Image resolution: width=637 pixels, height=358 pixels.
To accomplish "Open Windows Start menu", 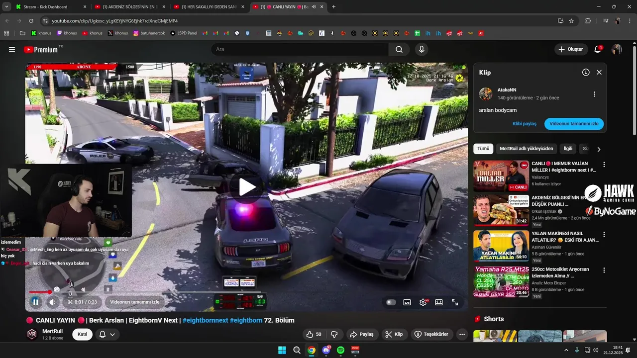I will click(x=282, y=350).
